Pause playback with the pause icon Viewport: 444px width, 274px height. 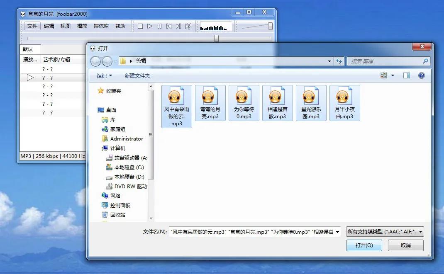[x=159, y=26]
